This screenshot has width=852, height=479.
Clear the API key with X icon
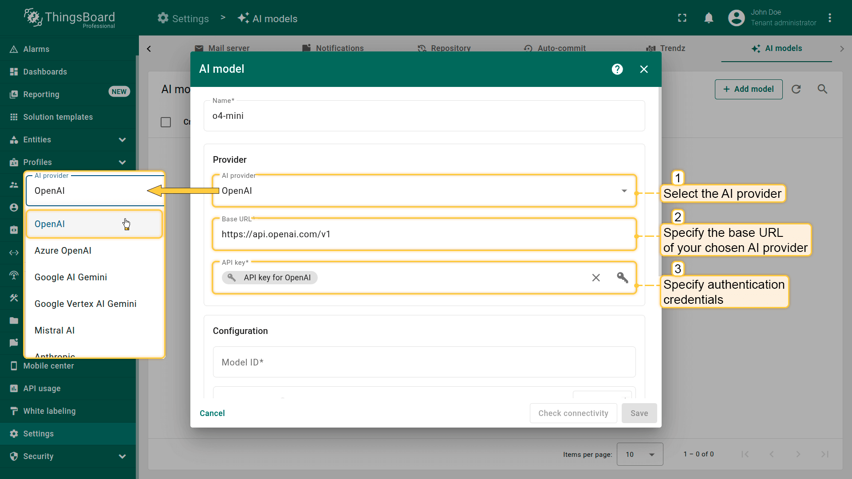point(596,278)
